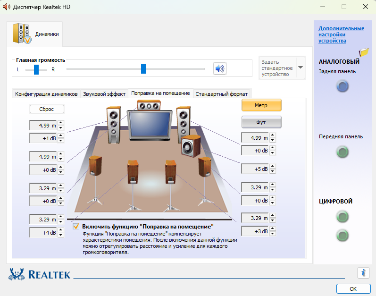Confirm with the OK button

point(353,289)
